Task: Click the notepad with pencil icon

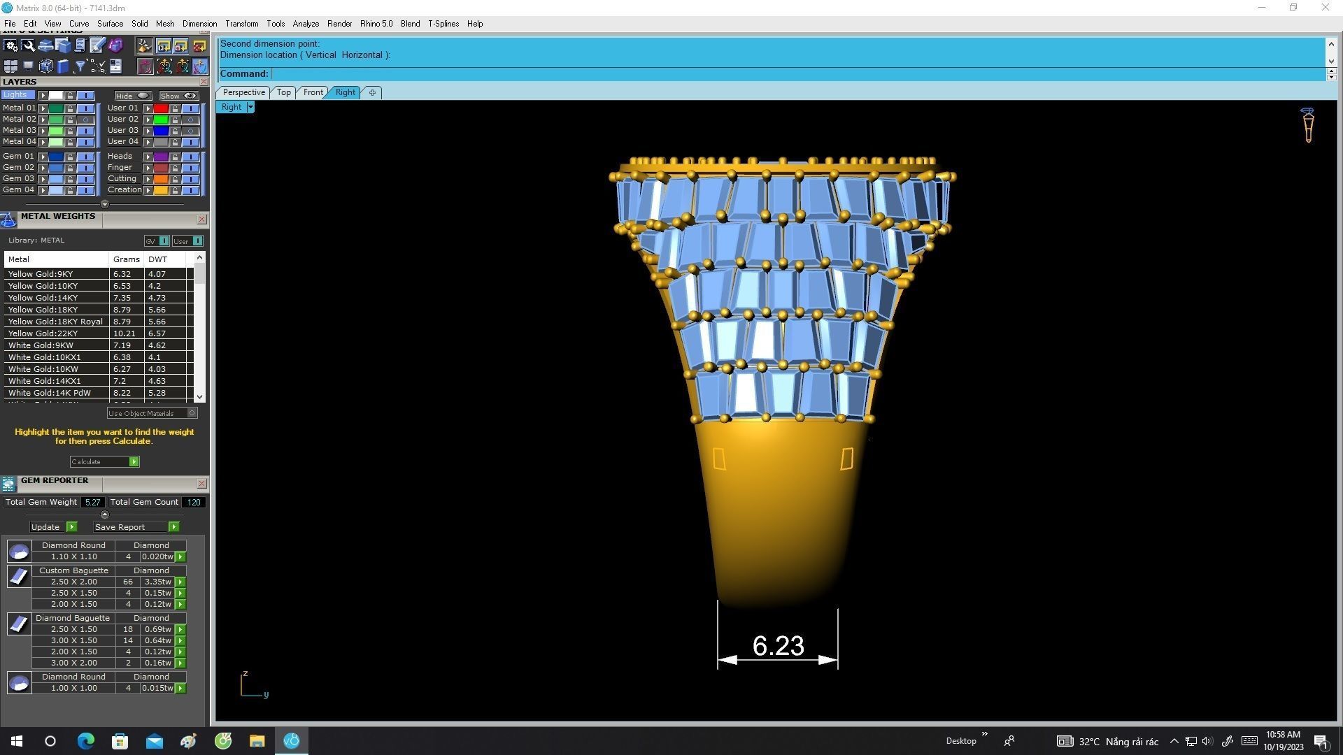Action: click(97, 46)
